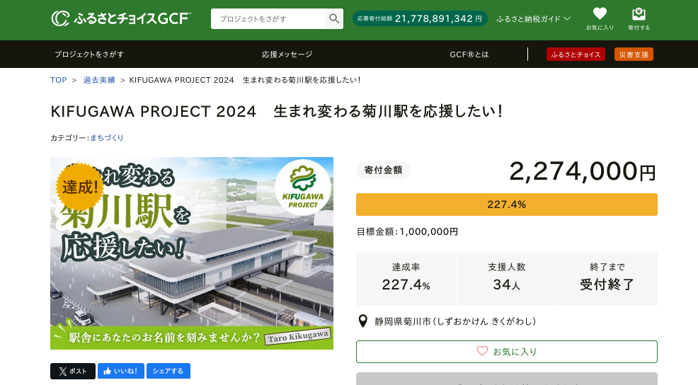Open 応援メッセージ menu item
Image resolution: width=698 pixels, height=385 pixels.
coord(287,54)
